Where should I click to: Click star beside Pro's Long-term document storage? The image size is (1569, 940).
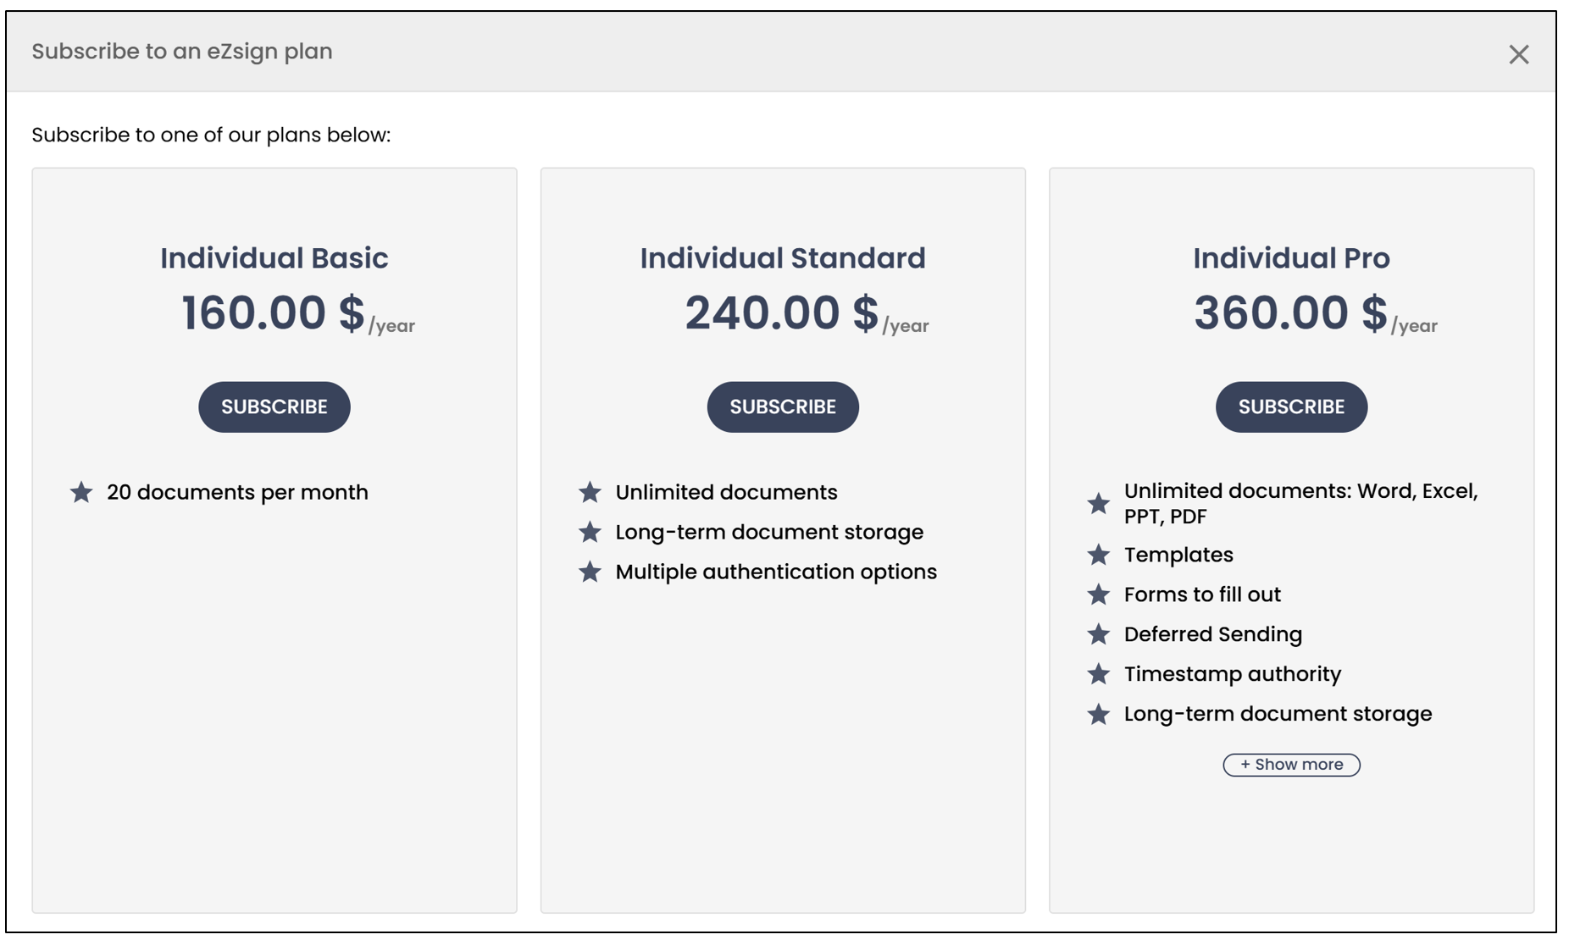pyautogui.click(x=1098, y=714)
